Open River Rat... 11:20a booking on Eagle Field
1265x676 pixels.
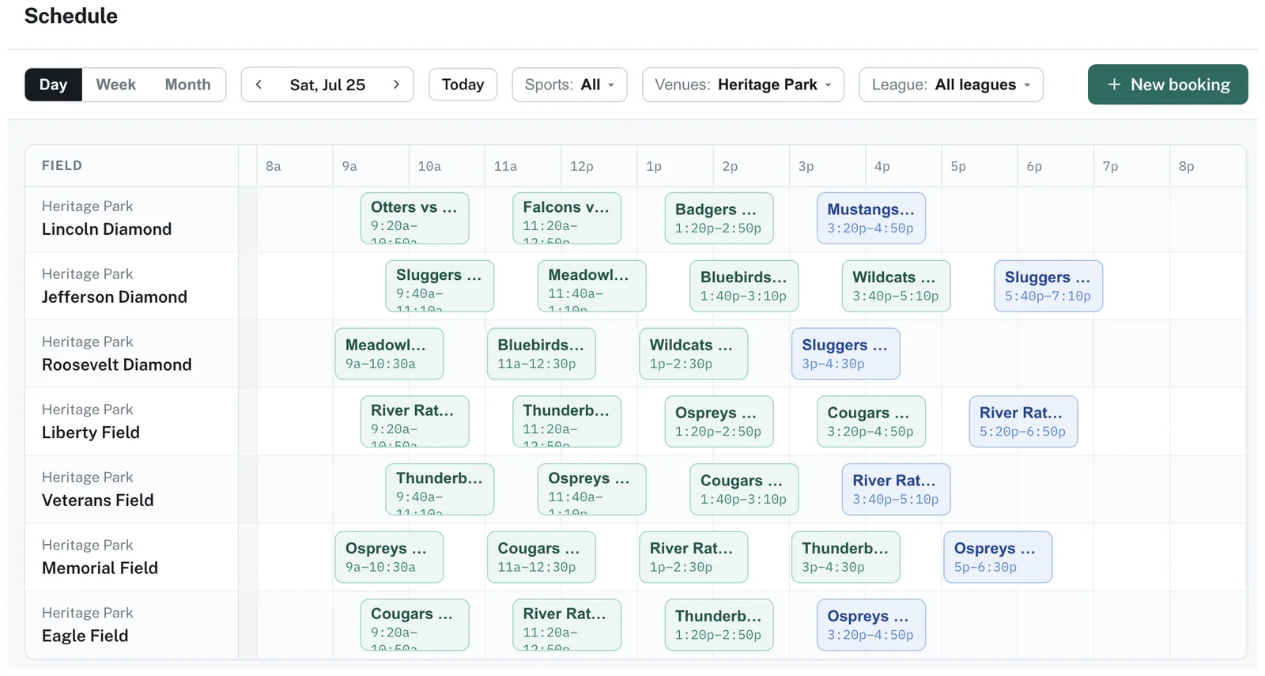point(567,625)
